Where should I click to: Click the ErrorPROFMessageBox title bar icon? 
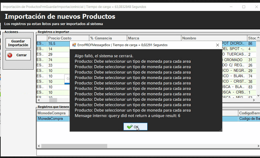(74, 45)
